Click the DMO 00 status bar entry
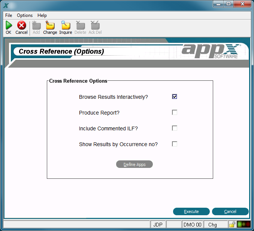254x231 pixels. coord(192,225)
